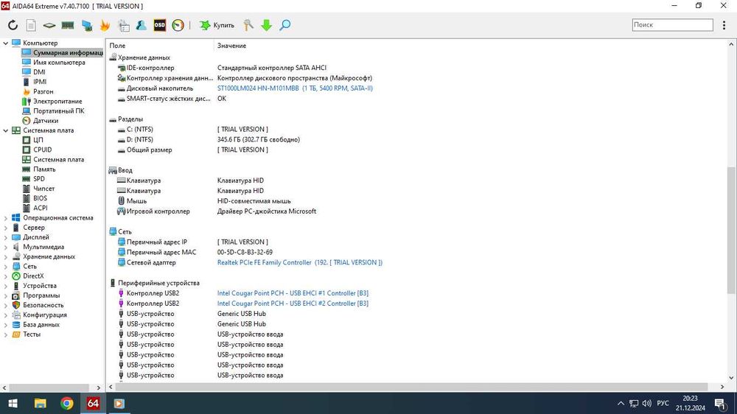The image size is (737, 414).
Task: Click the magnifier search toolbar icon
Action: [x=284, y=25]
